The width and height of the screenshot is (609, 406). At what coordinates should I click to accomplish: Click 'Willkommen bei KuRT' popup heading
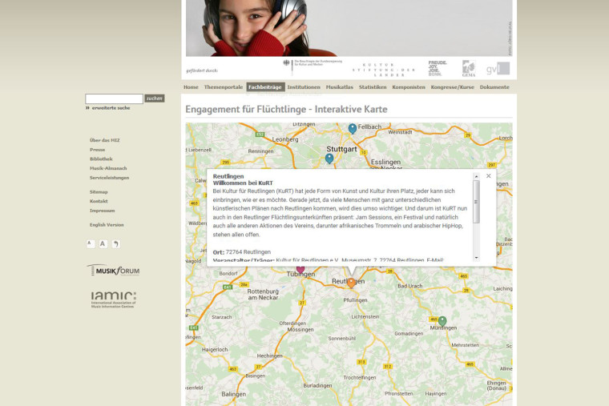click(x=243, y=183)
